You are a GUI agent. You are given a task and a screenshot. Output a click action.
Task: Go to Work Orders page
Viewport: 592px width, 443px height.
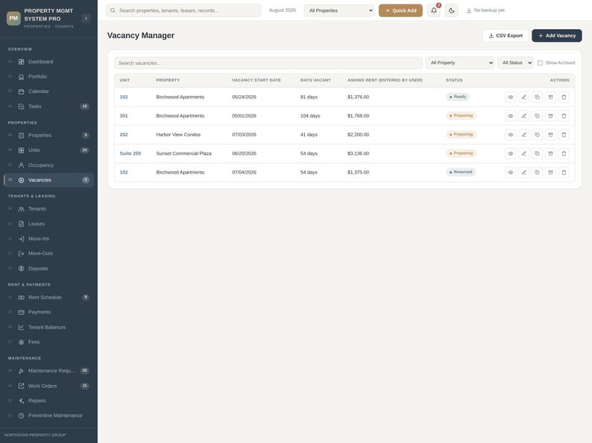pyautogui.click(x=48, y=386)
